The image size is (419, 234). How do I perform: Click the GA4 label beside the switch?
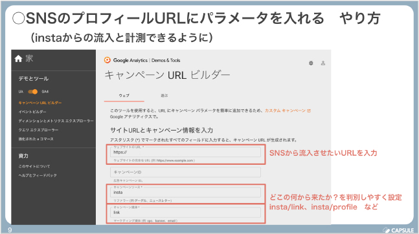coord(45,92)
